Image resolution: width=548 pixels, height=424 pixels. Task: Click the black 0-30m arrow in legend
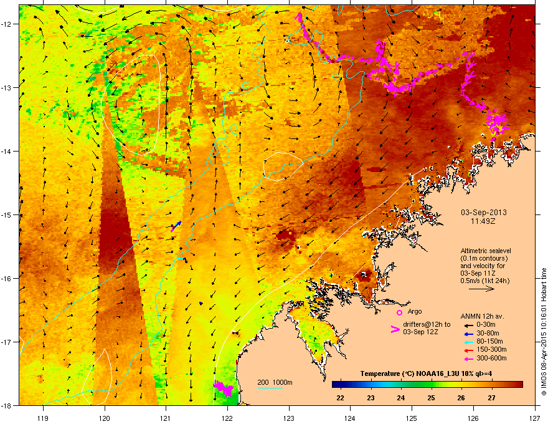tap(468, 325)
